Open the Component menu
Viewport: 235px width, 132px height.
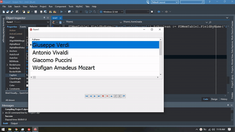click(60, 7)
